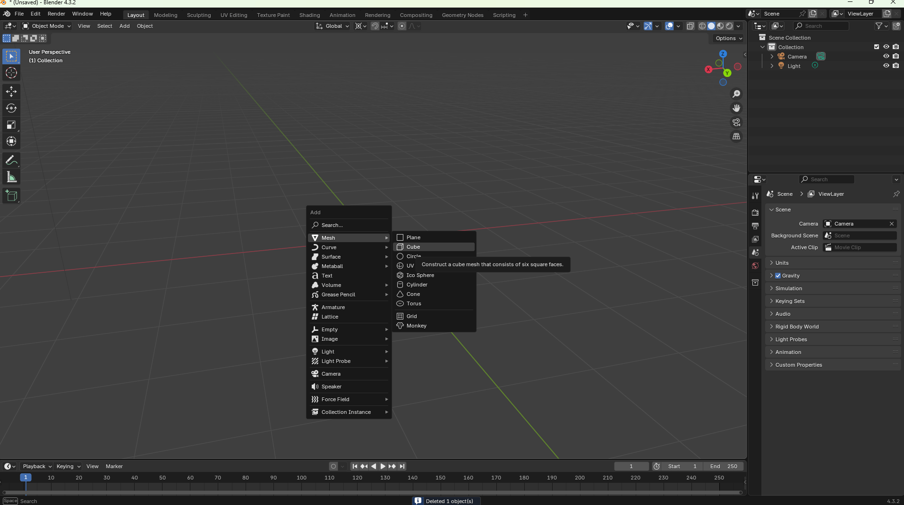
Task: Choose Cube from the Mesh submenu
Action: pos(413,247)
